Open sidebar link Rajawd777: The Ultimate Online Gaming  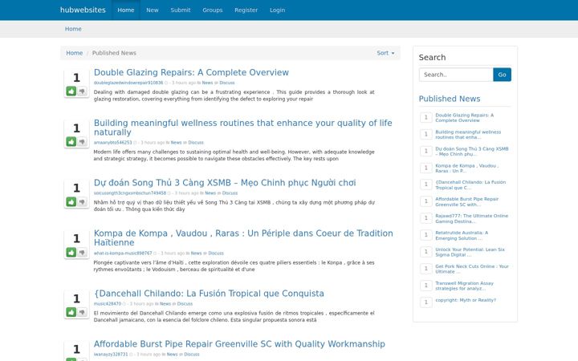[472, 218]
